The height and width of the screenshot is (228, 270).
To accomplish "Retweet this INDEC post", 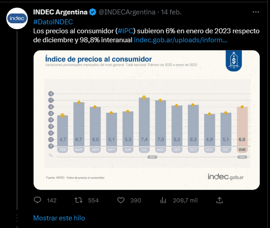I will click(78, 200).
